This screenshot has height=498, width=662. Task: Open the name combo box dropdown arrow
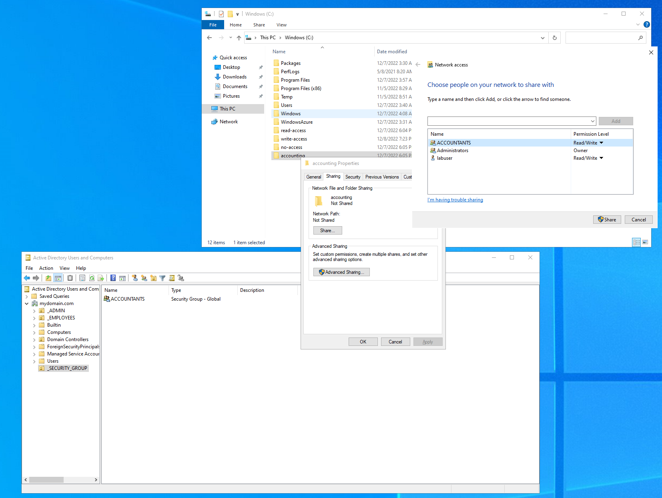(x=592, y=121)
